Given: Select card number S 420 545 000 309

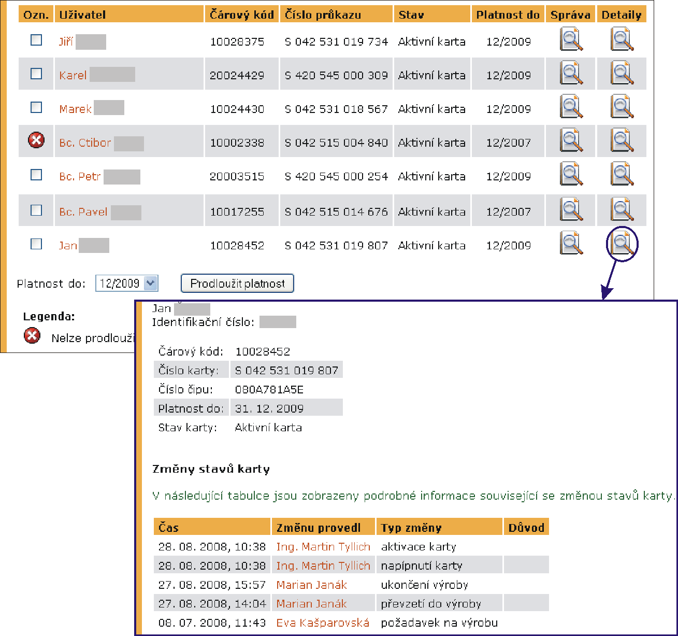Looking at the screenshot, I should click(336, 75).
